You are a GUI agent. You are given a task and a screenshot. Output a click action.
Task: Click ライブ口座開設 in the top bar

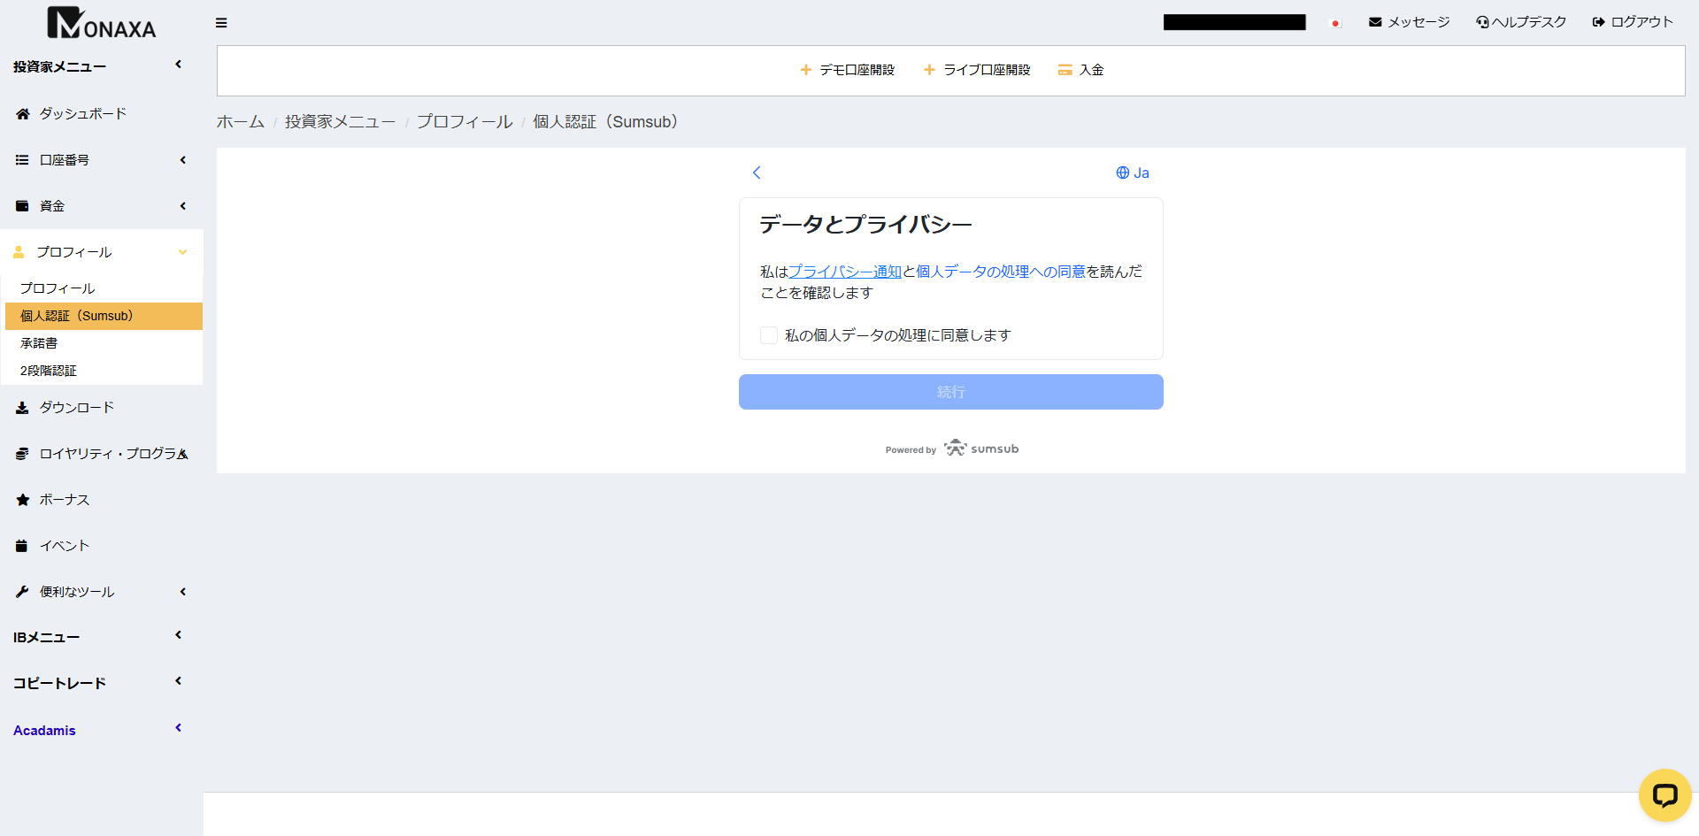coord(977,70)
